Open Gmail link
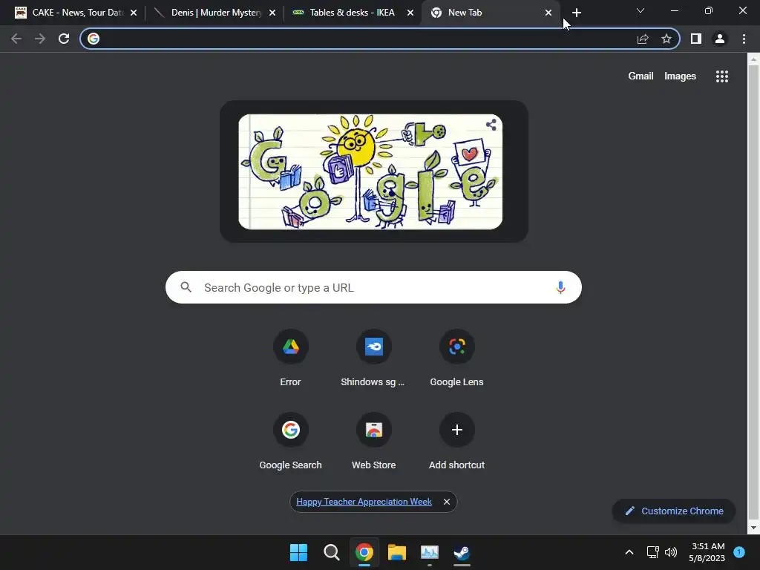Viewport: 760px width, 570px height. [641, 76]
